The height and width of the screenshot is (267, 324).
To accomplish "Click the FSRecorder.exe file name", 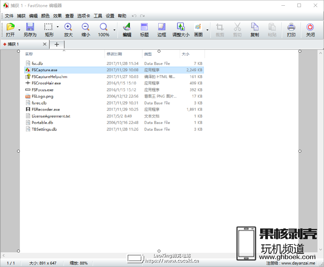I will (46, 110).
